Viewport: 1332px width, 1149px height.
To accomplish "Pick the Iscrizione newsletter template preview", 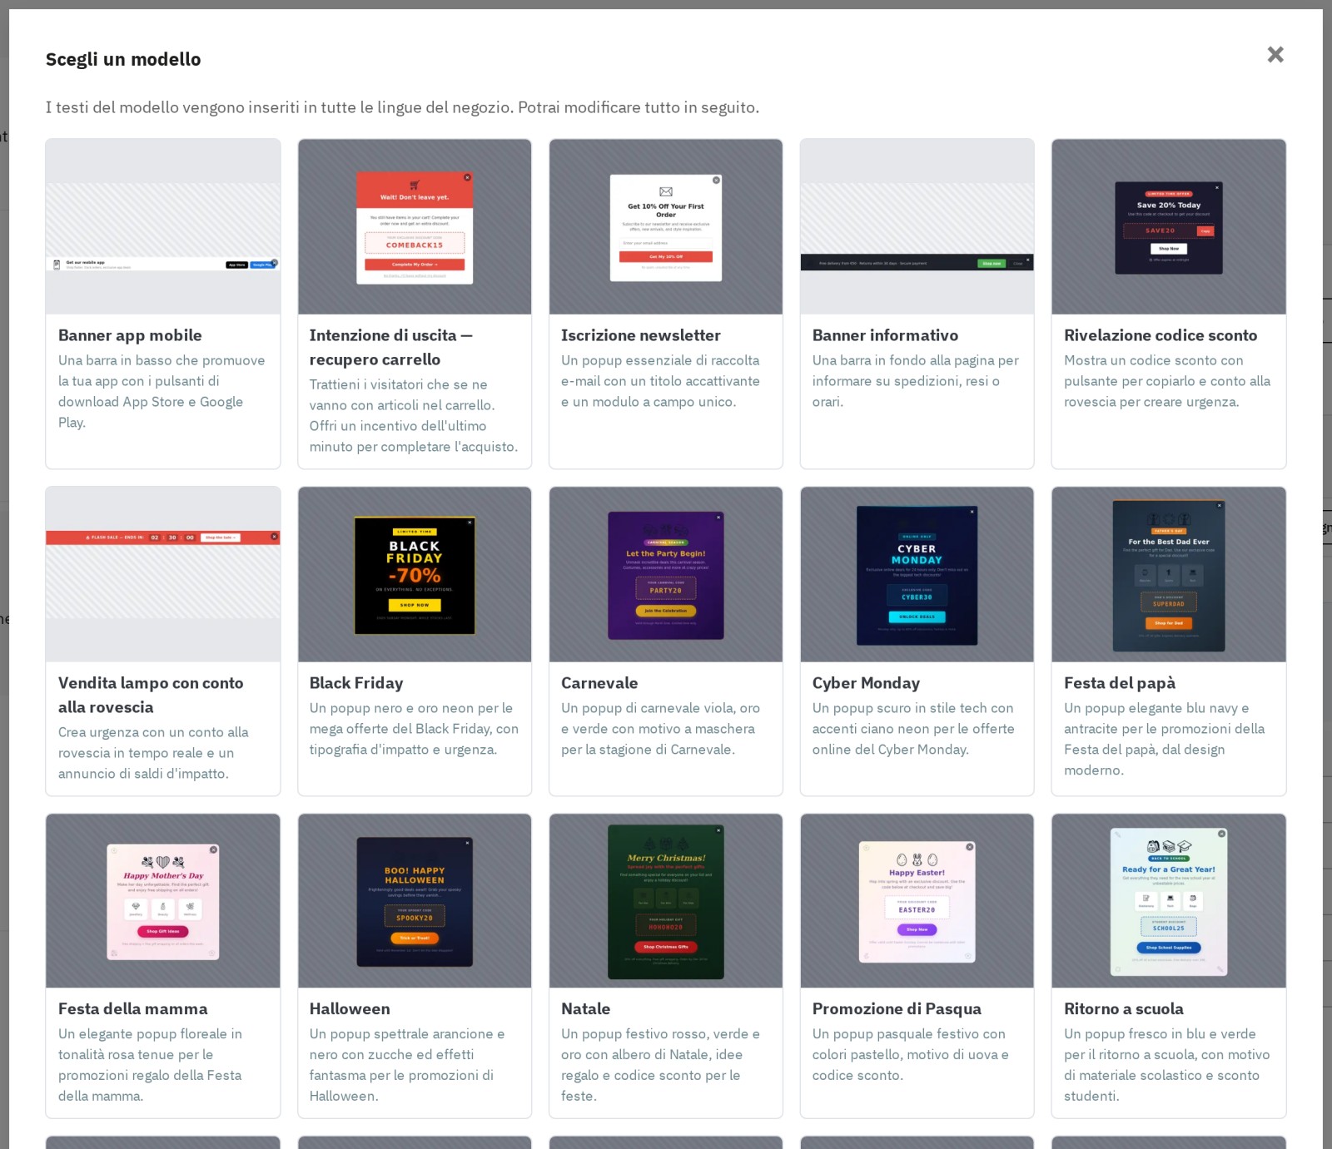I will [x=666, y=226].
